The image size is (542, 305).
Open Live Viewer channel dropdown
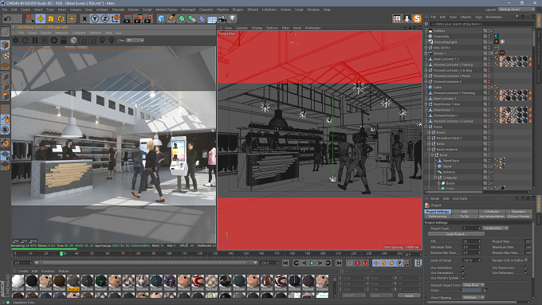[x=135, y=41]
